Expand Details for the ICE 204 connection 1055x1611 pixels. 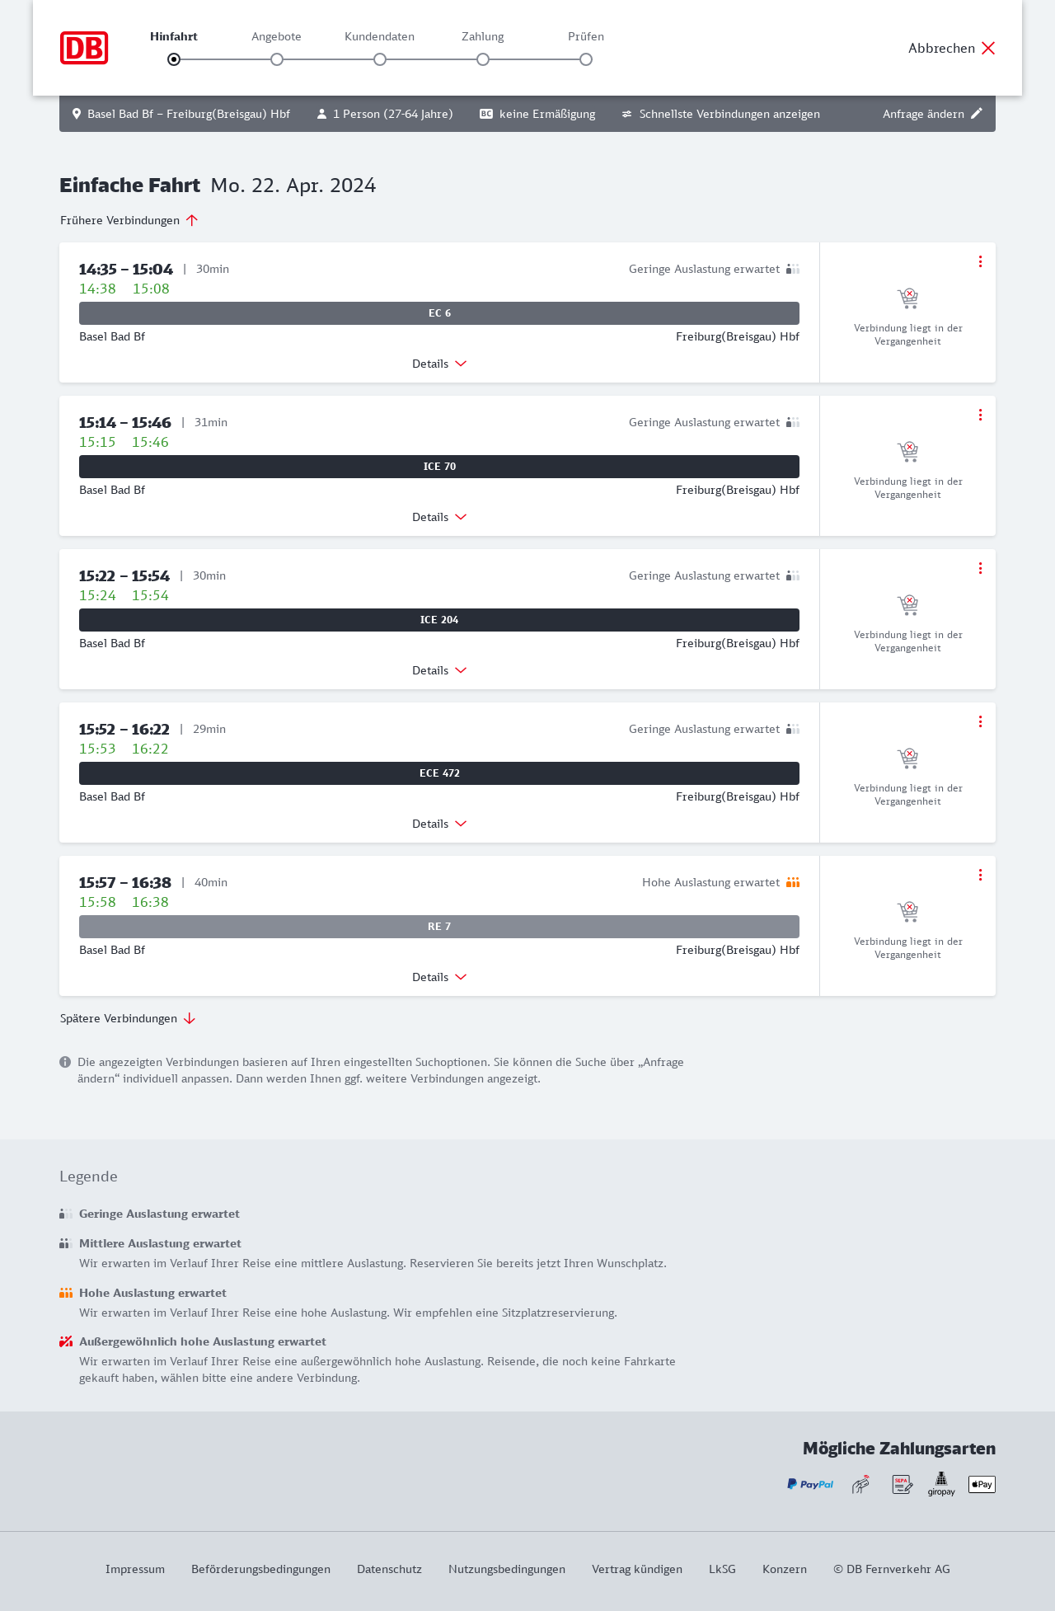439,670
